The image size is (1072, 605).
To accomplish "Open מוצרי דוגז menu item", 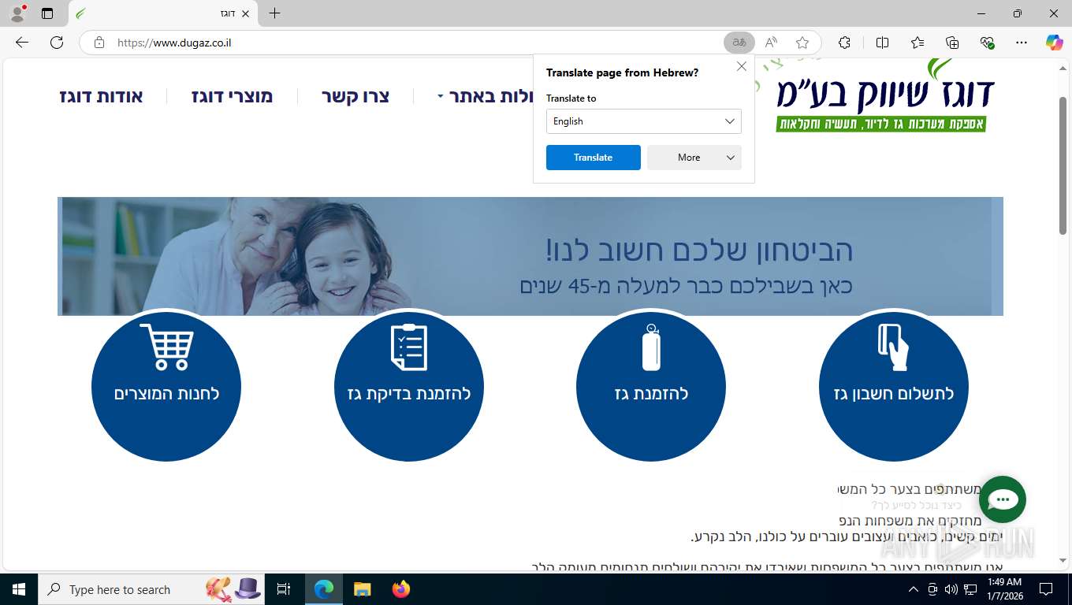I will pos(232,96).
